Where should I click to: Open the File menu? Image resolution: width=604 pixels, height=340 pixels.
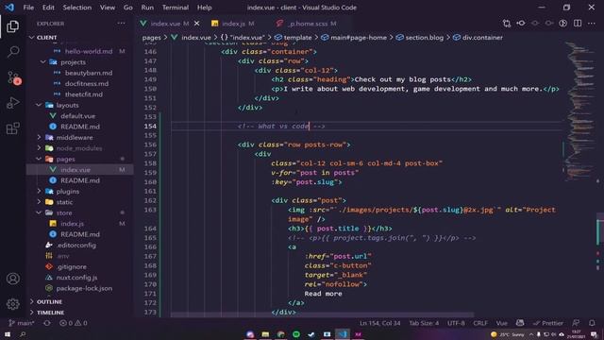pos(28,8)
